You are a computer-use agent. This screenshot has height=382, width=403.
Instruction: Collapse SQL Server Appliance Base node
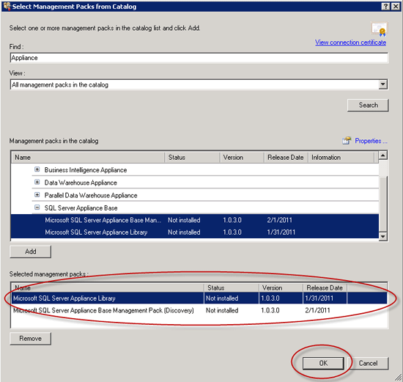click(x=37, y=207)
